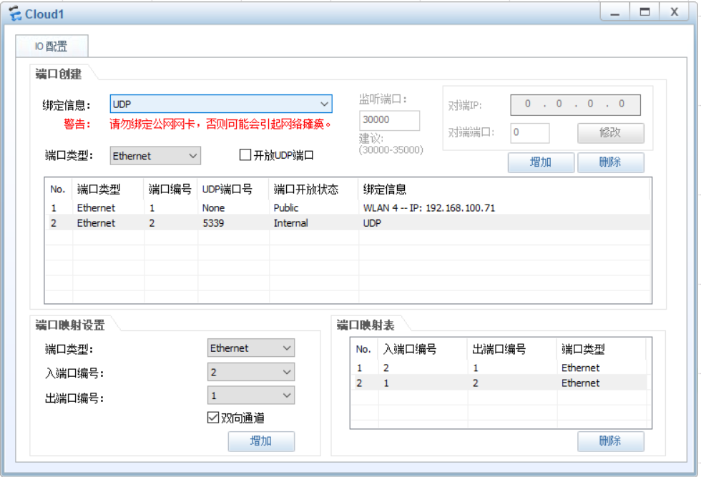Maximize the Cloud1 window
This screenshot has height=477, width=701.
644,12
